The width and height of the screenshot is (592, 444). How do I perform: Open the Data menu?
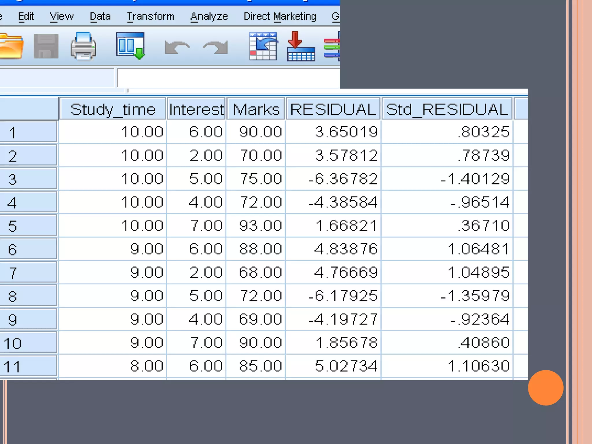coord(100,16)
